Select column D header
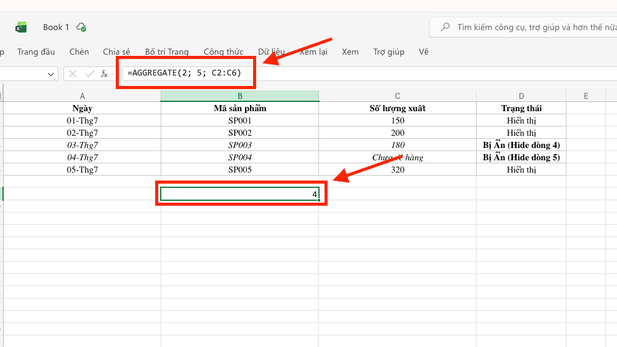 pyautogui.click(x=522, y=96)
